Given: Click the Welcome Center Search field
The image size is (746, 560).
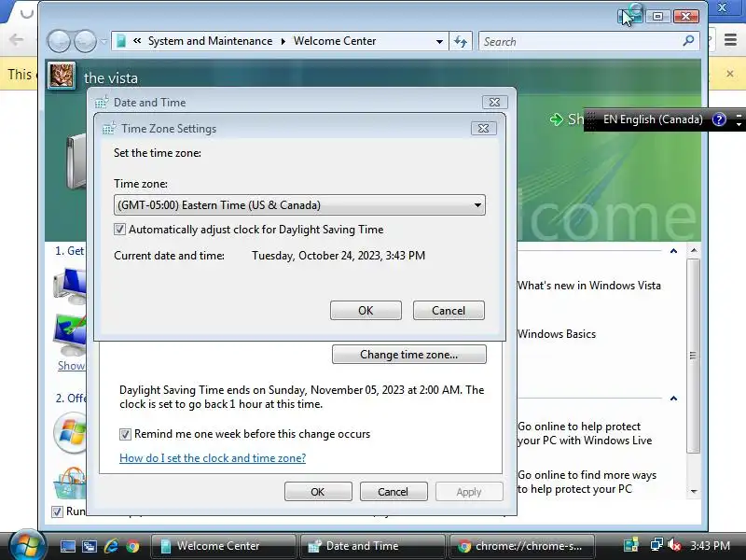Looking at the screenshot, I should pos(580,41).
